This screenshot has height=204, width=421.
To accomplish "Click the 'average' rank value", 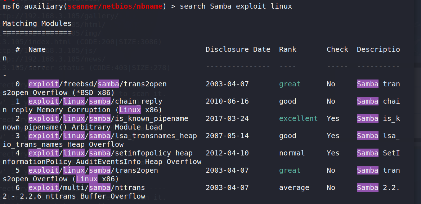I will 294,188.
